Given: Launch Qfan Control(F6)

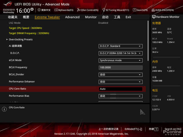Looking at the screenshot, I should point(88,10).
